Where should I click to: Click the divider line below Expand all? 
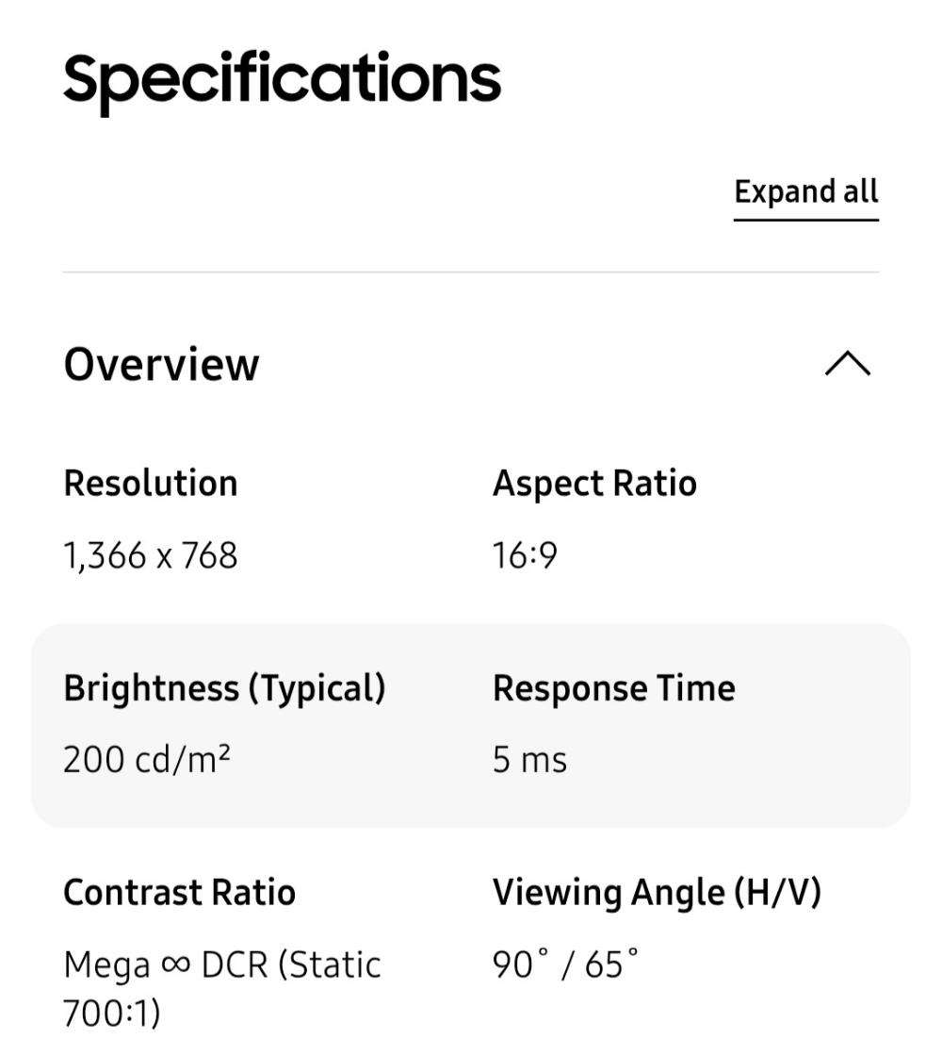click(x=471, y=272)
